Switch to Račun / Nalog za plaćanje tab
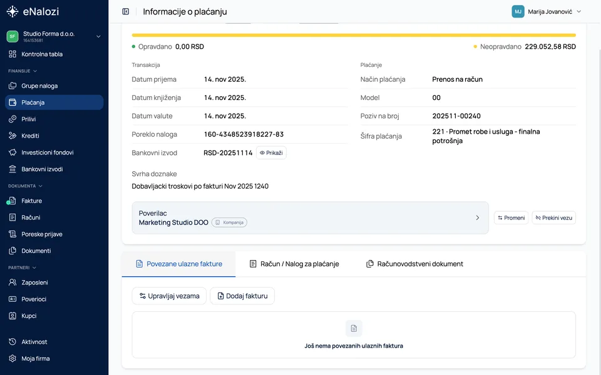The width and height of the screenshot is (601, 375). click(x=294, y=264)
